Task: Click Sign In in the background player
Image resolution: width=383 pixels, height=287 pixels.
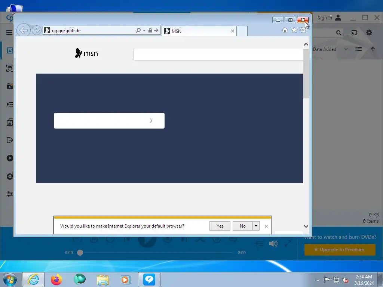Action: coord(329,18)
